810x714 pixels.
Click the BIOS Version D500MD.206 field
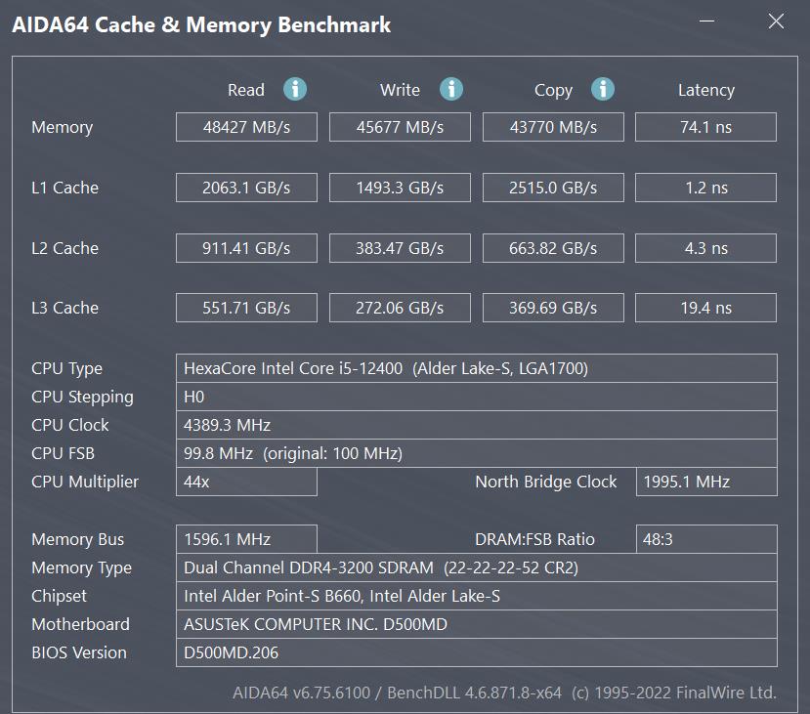pos(476,652)
